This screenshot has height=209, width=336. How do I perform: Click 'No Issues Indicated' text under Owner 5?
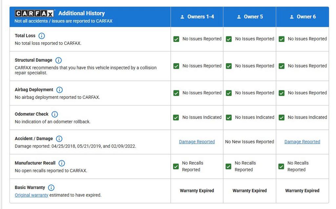click(255, 117)
